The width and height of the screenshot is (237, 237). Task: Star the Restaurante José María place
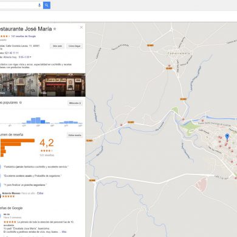(x=55, y=29)
